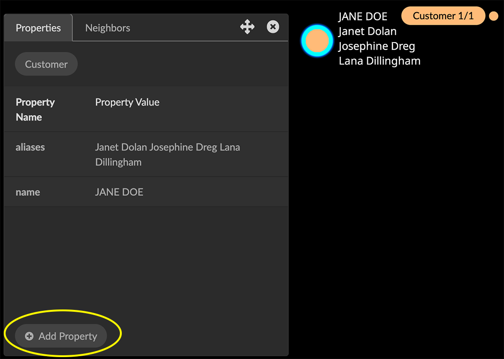Click the move panel arrows icon
This screenshot has width=504, height=359.
247,27
